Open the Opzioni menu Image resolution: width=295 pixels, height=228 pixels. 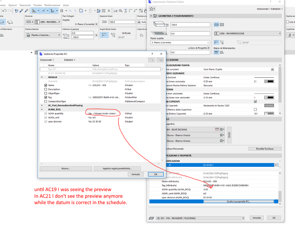pos(12,5)
